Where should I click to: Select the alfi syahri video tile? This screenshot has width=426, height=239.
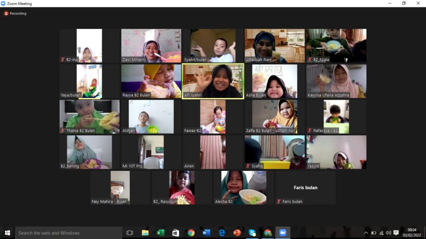pos(213,81)
